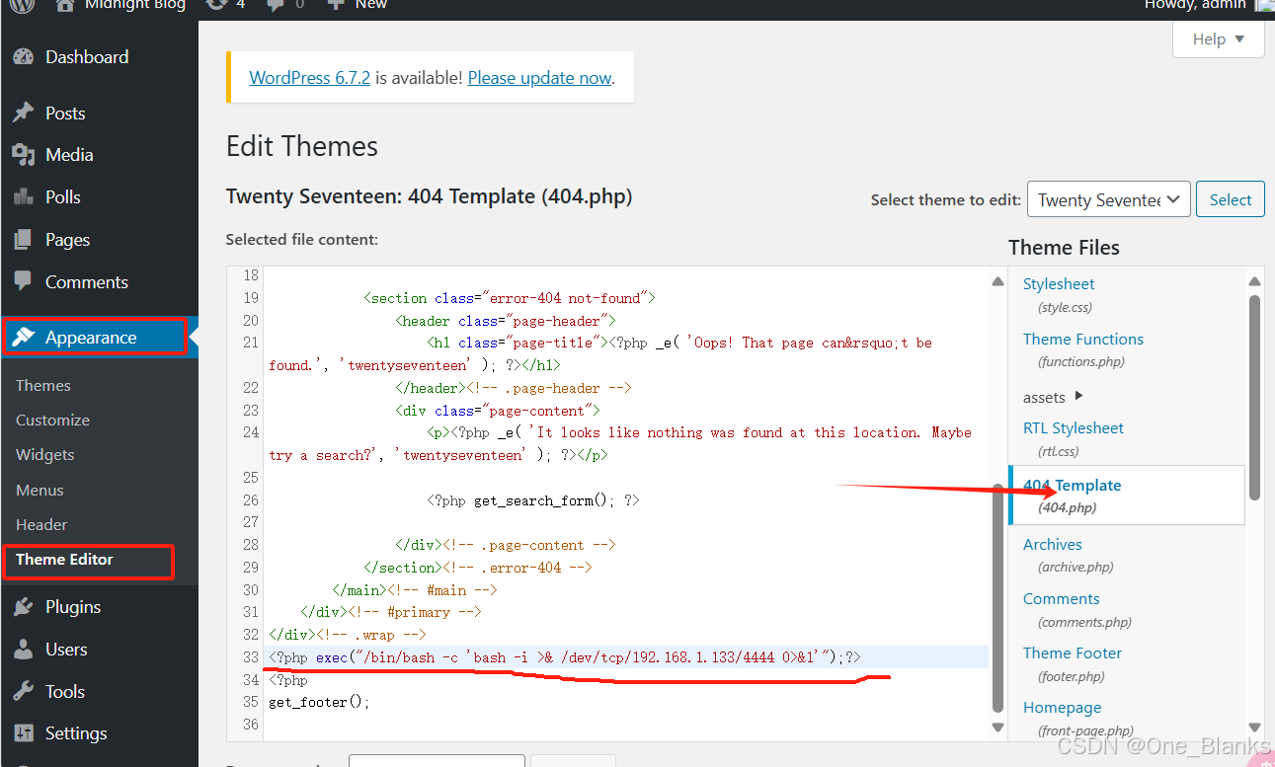Click the Theme Files list scrollbar thumb
Screen dimensions: 1275x767
(x=1254, y=398)
